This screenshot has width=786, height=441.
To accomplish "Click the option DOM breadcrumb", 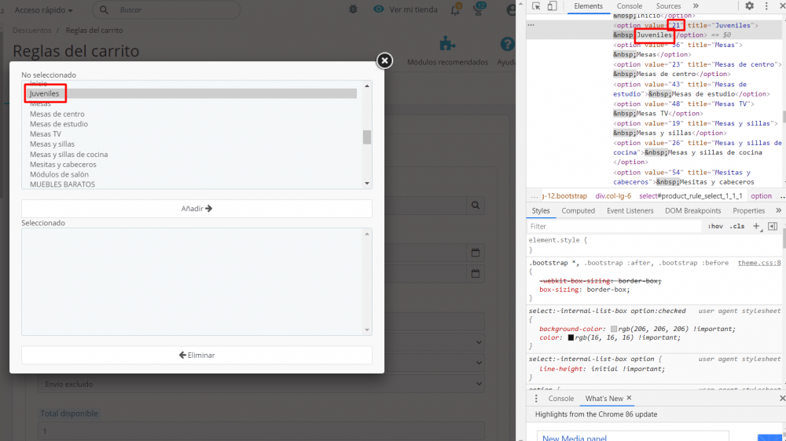I will [x=761, y=196].
